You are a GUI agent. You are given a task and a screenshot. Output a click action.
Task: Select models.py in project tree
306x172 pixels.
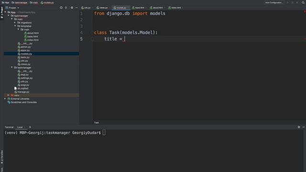coord(26,54)
